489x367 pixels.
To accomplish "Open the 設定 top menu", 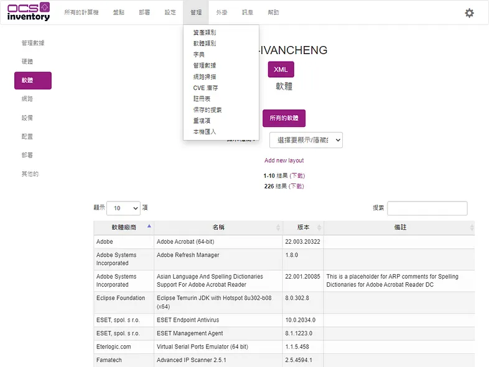I will pos(170,12).
